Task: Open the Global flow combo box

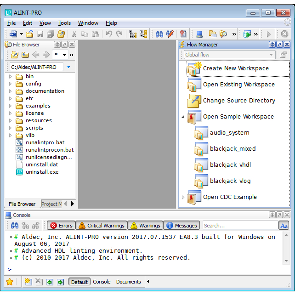Action: pos(230,55)
